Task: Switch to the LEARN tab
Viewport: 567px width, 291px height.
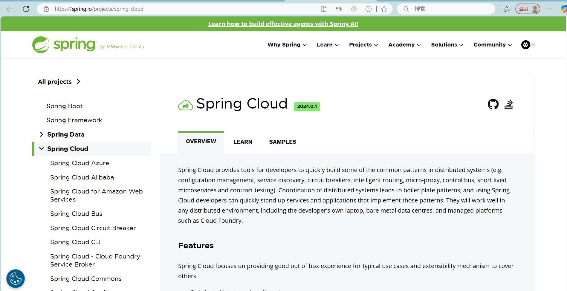Action: [243, 142]
